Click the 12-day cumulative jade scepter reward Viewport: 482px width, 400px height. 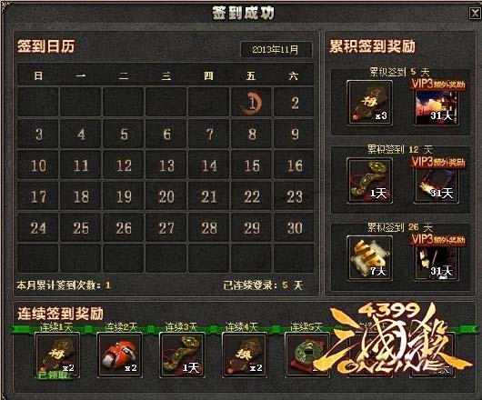pos(369,181)
